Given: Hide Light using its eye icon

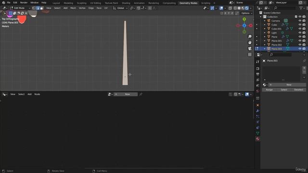Looking at the screenshot, I should [x=300, y=33].
